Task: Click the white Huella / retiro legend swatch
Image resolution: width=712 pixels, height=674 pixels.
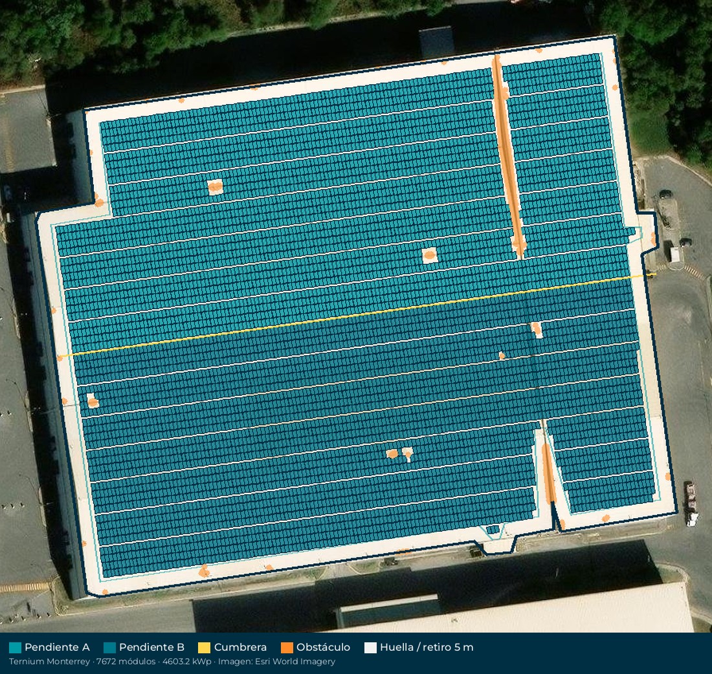Action: tap(370, 647)
